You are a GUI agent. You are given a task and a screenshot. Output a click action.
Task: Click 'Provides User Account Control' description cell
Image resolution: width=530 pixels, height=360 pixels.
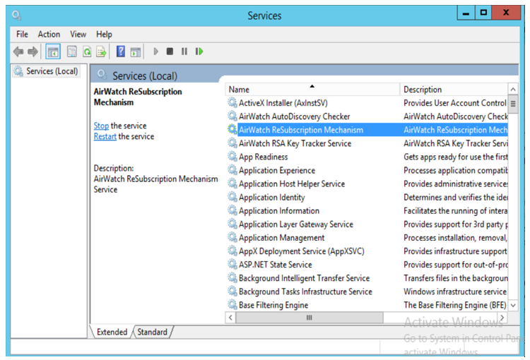pos(455,103)
